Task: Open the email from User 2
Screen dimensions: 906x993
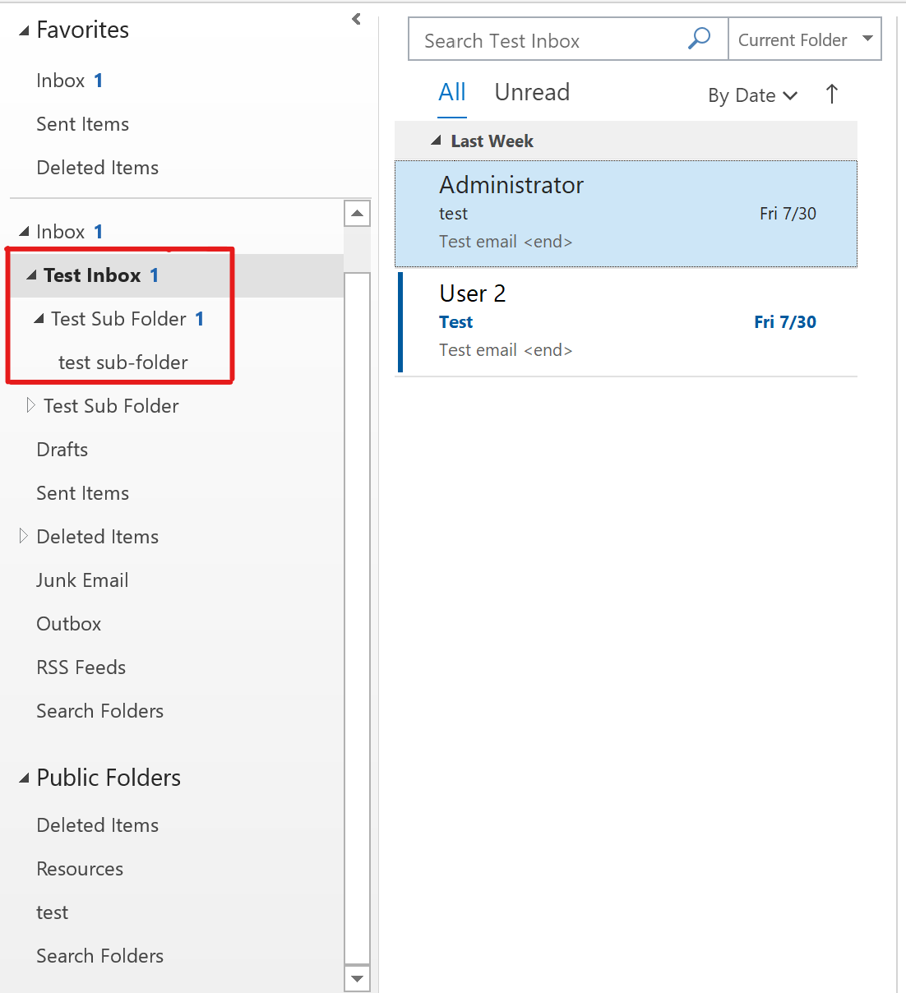Action: coord(626,321)
